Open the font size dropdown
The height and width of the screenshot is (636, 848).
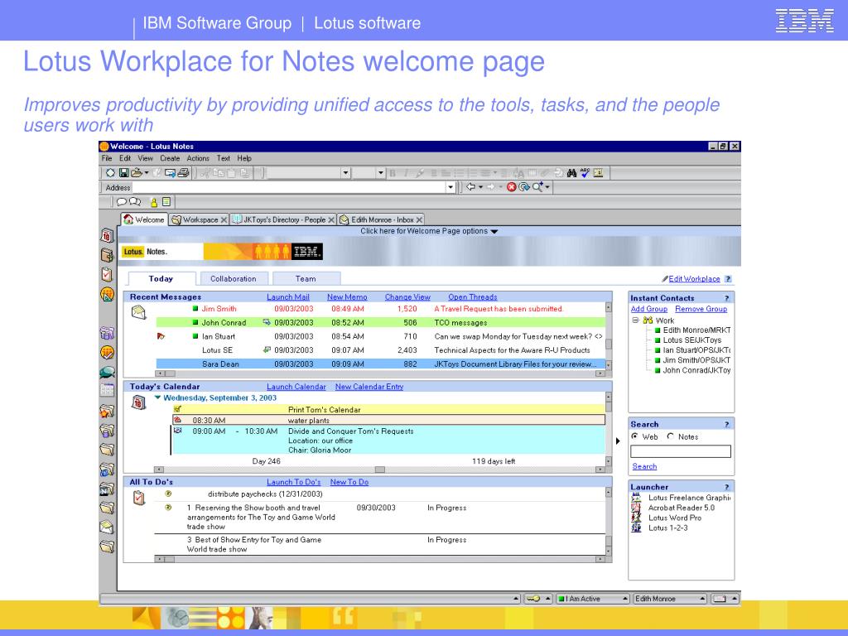(x=381, y=173)
